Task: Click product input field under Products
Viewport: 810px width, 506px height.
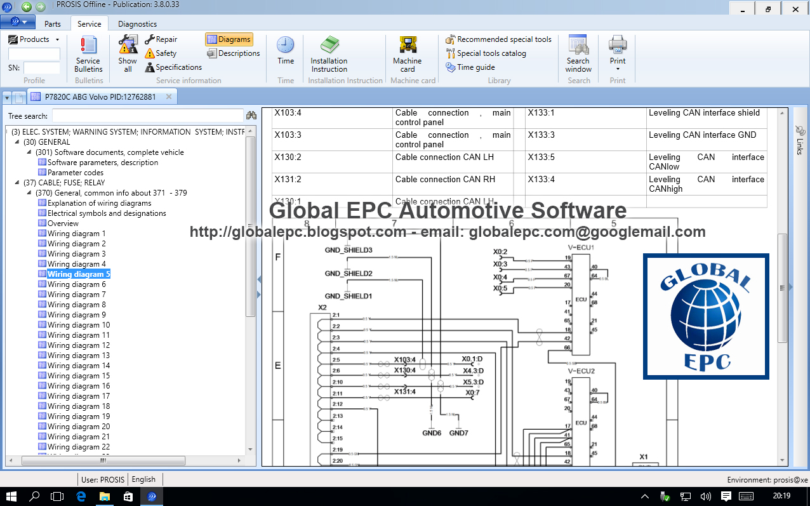Action: (x=34, y=54)
